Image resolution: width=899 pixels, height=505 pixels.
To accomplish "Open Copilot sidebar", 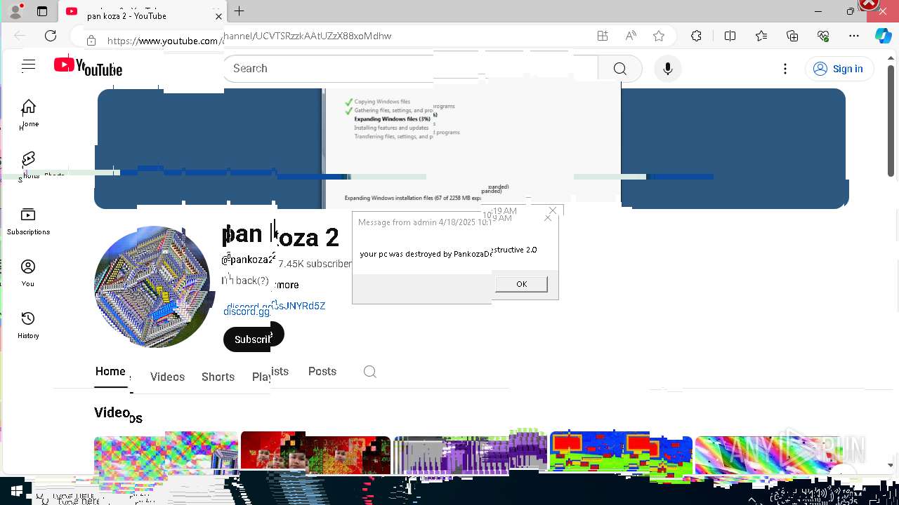I will point(884,36).
